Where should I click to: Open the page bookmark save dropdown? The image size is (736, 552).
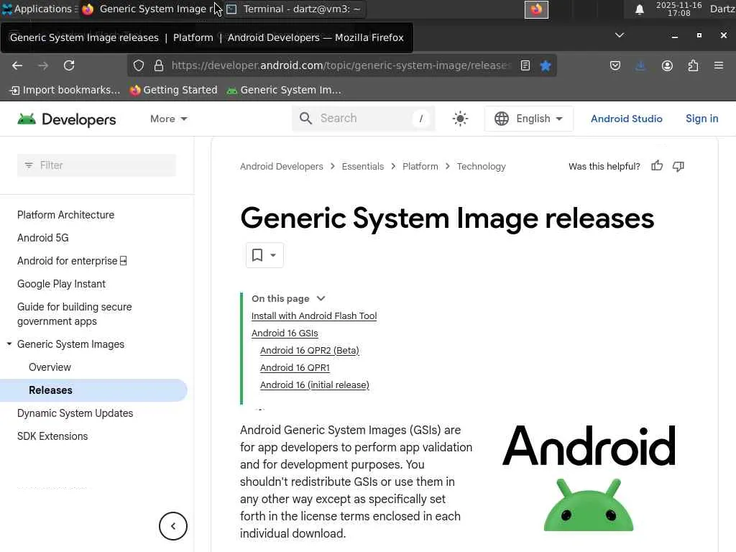pyautogui.click(x=264, y=255)
